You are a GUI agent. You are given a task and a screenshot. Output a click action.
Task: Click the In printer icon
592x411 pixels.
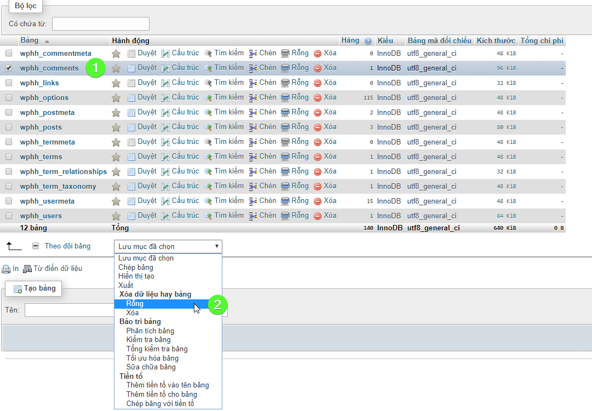[6, 269]
